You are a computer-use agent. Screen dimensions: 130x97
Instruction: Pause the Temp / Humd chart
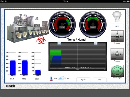(x=59, y=44)
